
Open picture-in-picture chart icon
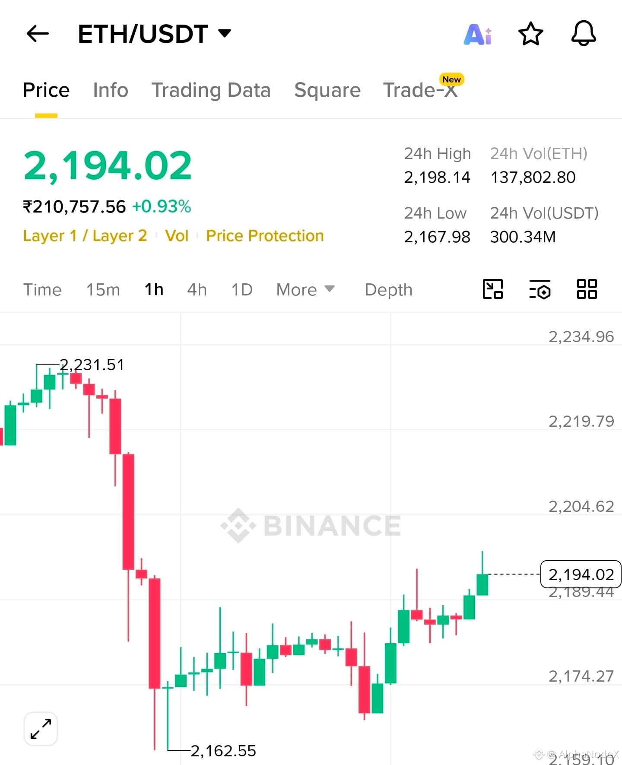493,289
